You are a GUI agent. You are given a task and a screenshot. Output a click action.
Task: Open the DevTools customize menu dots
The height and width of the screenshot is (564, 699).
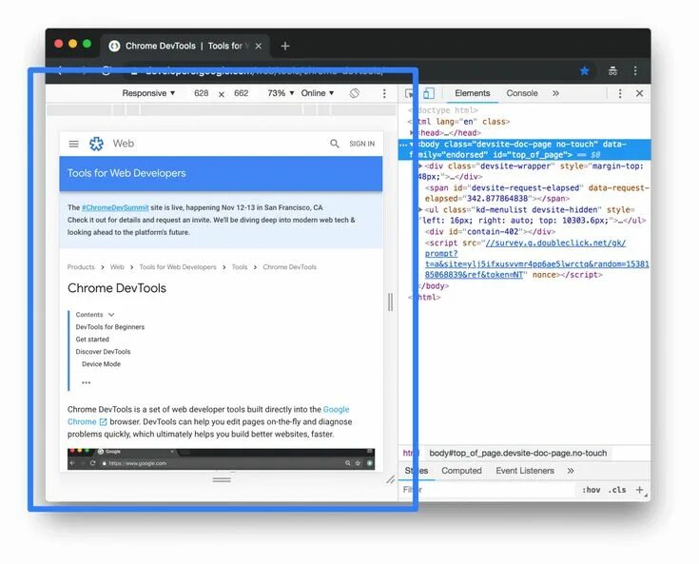click(x=620, y=93)
